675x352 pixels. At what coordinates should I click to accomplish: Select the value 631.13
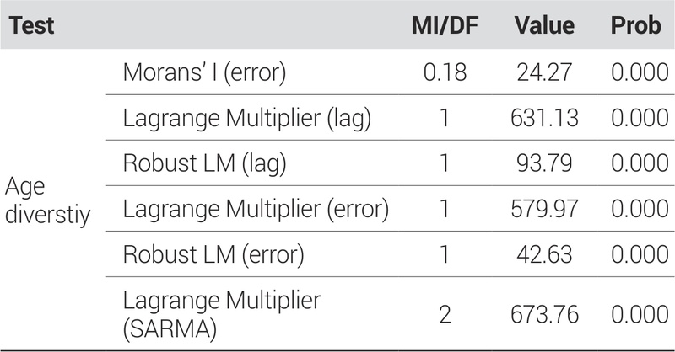(544, 118)
